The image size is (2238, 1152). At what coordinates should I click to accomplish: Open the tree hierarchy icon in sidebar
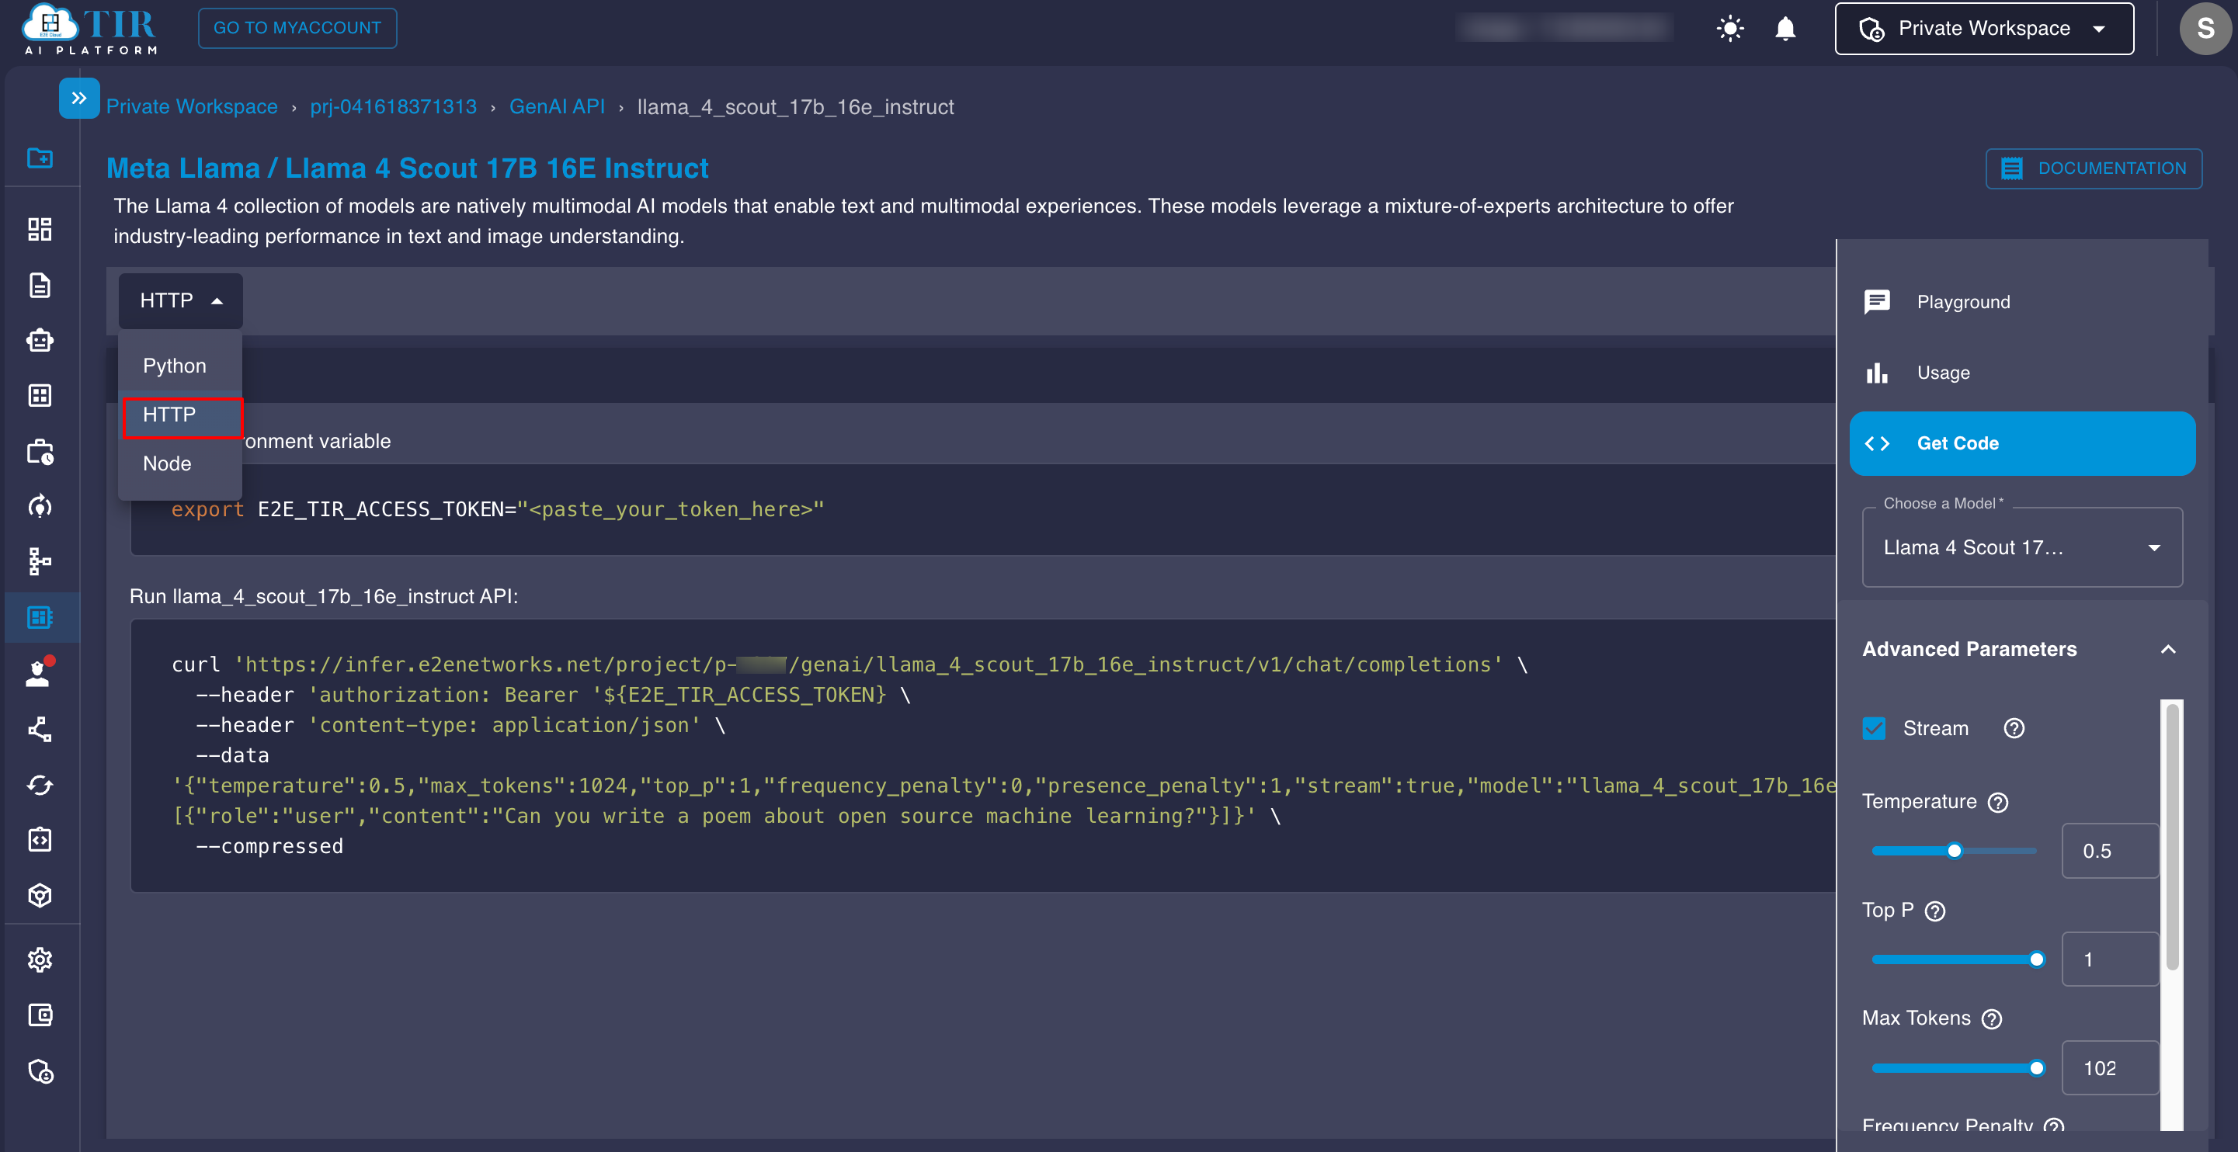tap(40, 561)
